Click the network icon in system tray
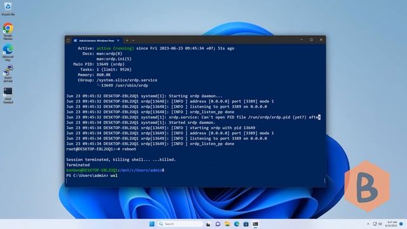 point(375,224)
